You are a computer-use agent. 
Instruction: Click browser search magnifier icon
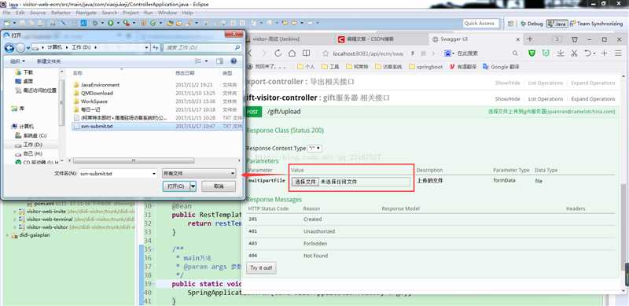coord(515,53)
